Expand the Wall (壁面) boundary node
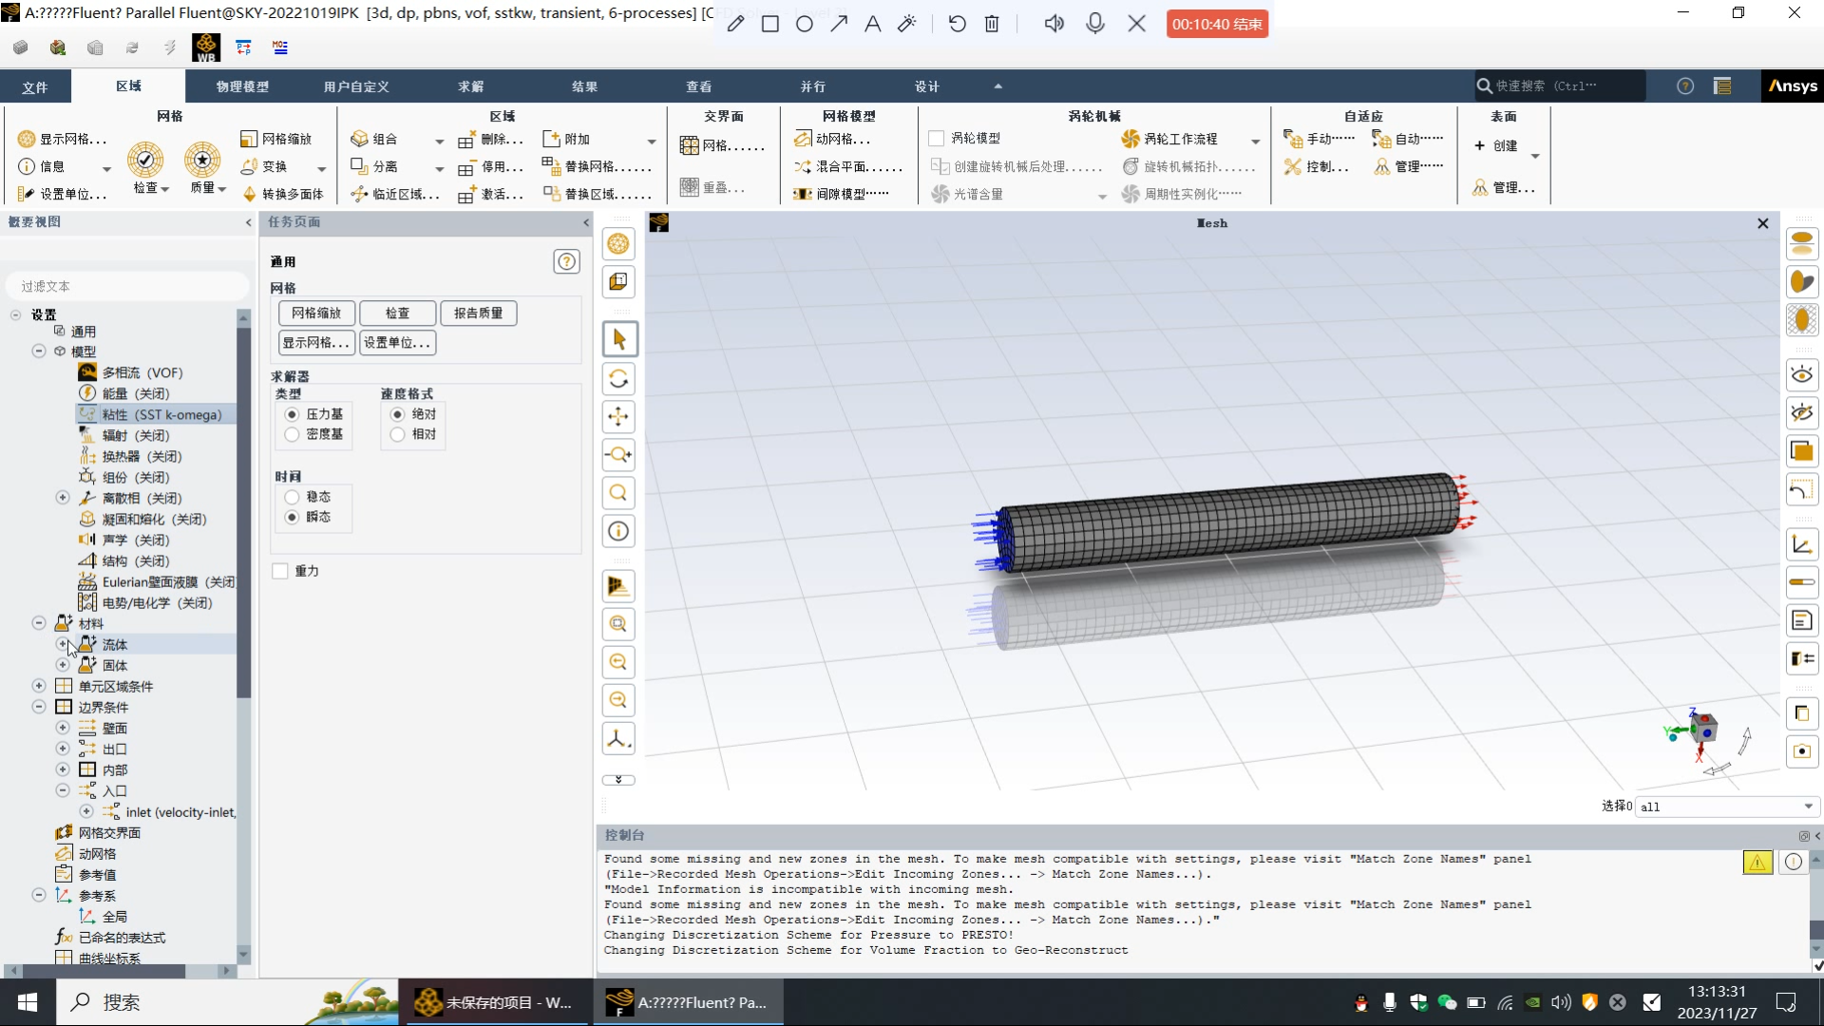Image resolution: width=1824 pixels, height=1026 pixels. click(x=63, y=728)
